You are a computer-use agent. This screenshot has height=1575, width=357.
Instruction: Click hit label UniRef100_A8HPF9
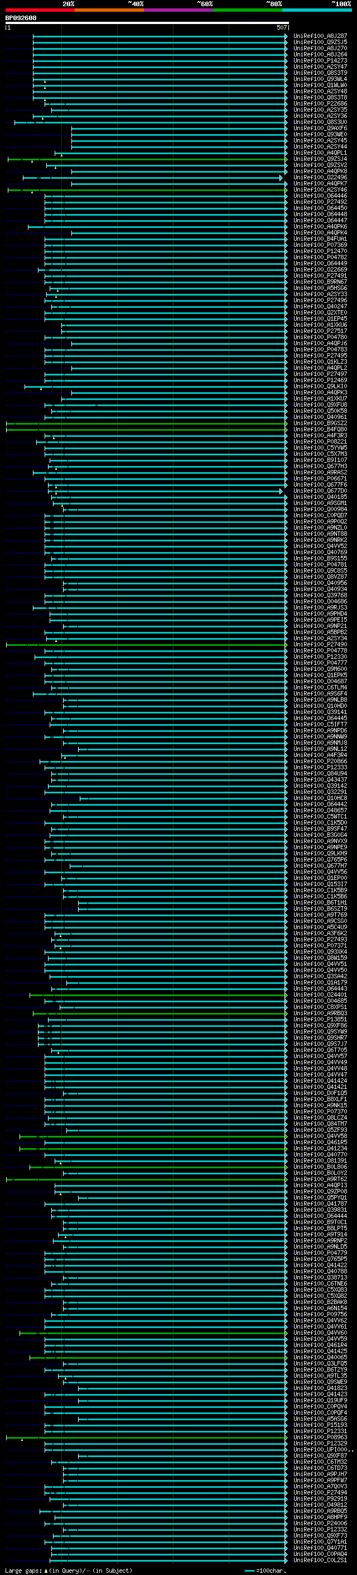320,1517
